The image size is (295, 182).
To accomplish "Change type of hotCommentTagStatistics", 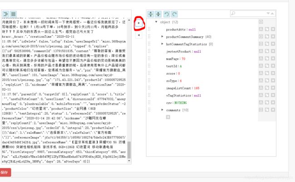I will point(261,44).
